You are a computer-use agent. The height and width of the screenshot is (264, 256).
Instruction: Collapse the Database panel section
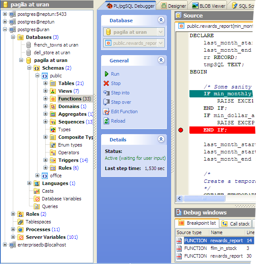pos(161,20)
